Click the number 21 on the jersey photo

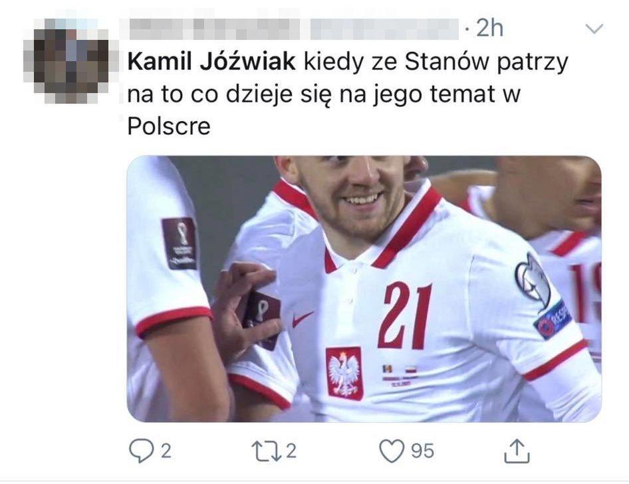point(405,316)
